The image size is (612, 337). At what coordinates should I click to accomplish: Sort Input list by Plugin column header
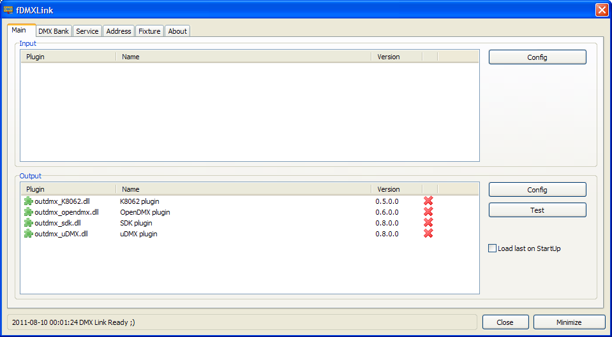tap(68, 57)
